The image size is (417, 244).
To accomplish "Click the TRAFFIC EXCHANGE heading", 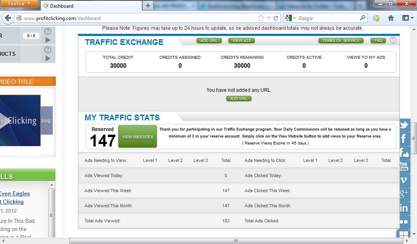I will [x=124, y=42].
